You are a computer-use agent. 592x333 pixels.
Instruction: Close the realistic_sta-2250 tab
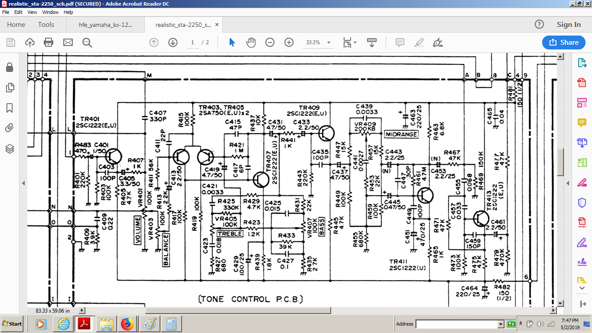[217, 25]
